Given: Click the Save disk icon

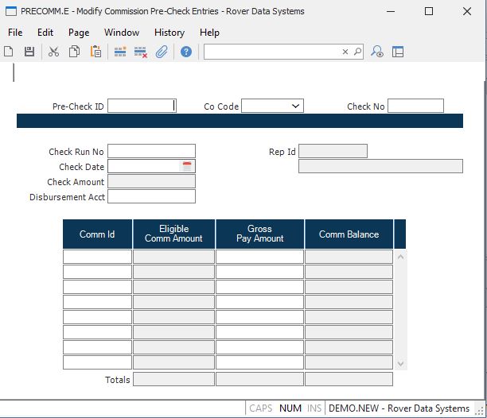Looking at the screenshot, I should (x=29, y=52).
